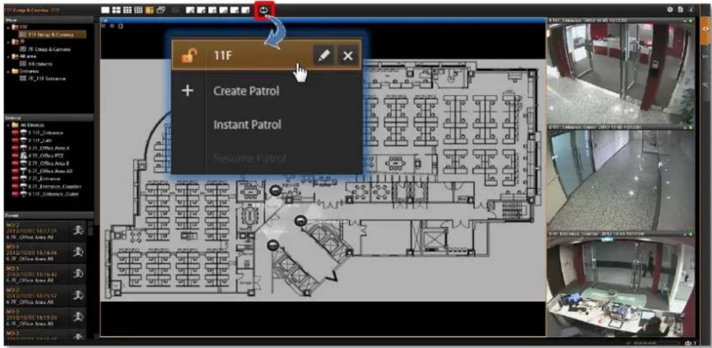Click the plus icon beside Create Patrol
This screenshot has width=712, height=348.
click(x=188, y=91)
